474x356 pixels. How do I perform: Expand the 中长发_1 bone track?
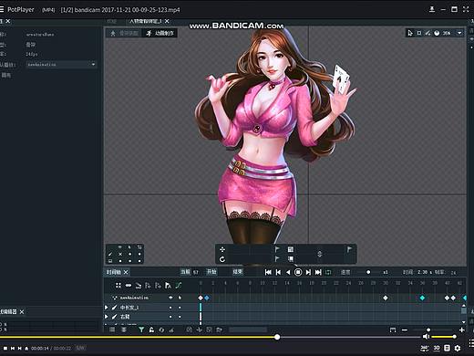(x=107, y=308)
